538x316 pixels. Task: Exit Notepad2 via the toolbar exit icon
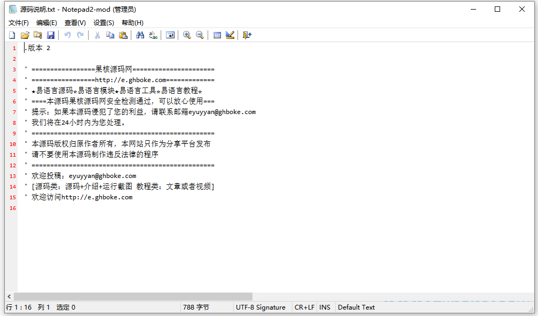coord(246,35)
